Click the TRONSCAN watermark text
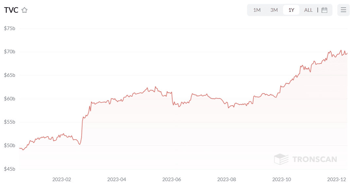 click(314, 159)
